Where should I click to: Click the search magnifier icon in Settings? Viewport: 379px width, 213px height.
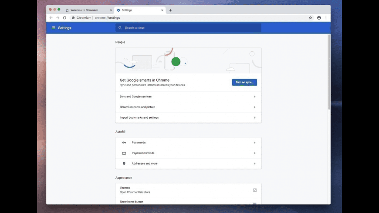(120, 28)
